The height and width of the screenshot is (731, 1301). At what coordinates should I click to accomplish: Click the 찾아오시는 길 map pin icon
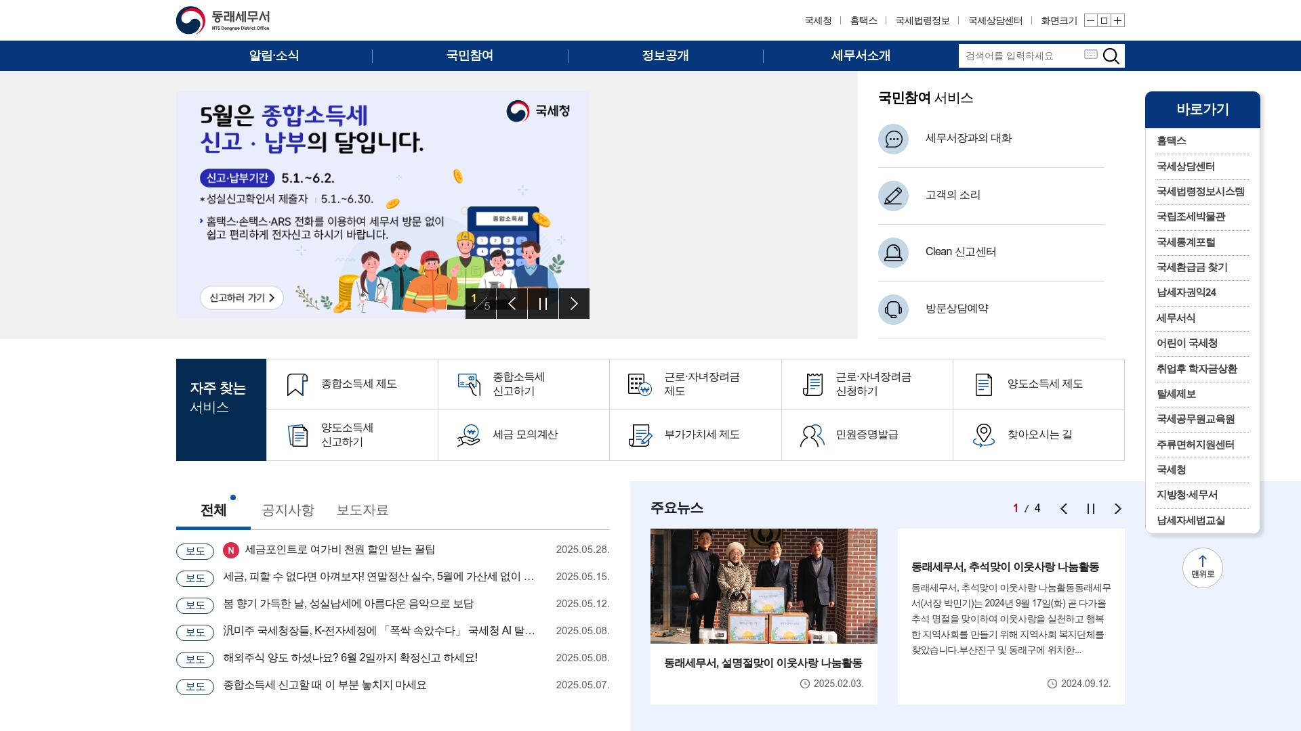click(983, 435)
